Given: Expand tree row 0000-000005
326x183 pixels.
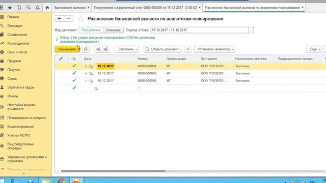Looking at the screenshot, I should (86, 73).
